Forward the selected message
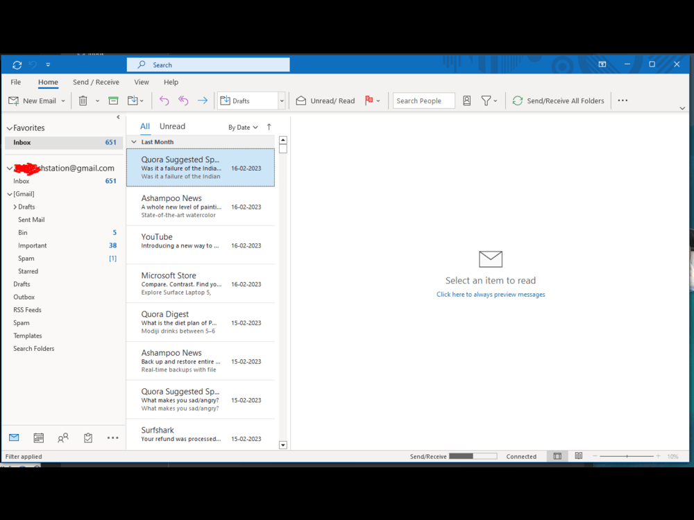The height and width of the screenshot is (520, 694). click(x=203, y=100)
